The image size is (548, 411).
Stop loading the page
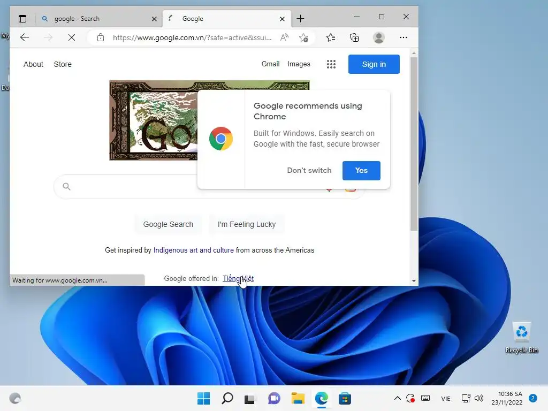click(x=72, y=37)
